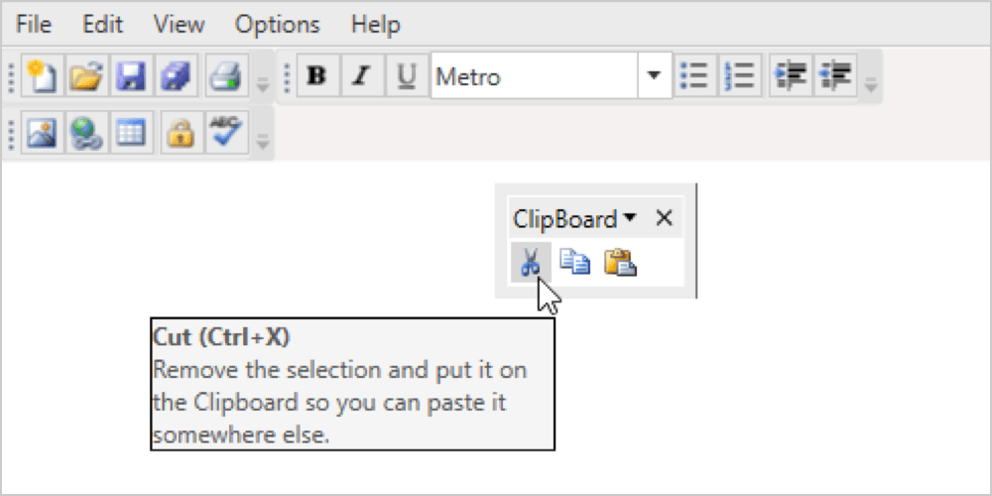
Task: Toggle bold formatting
Action: coord(317,77)
